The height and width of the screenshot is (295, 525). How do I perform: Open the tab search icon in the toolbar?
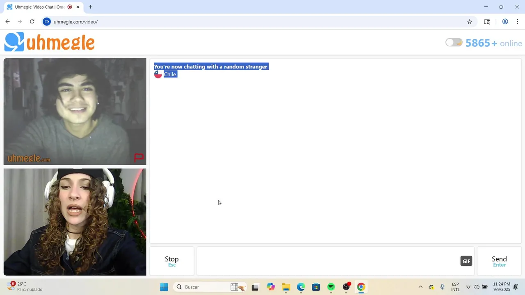(487, 22)
